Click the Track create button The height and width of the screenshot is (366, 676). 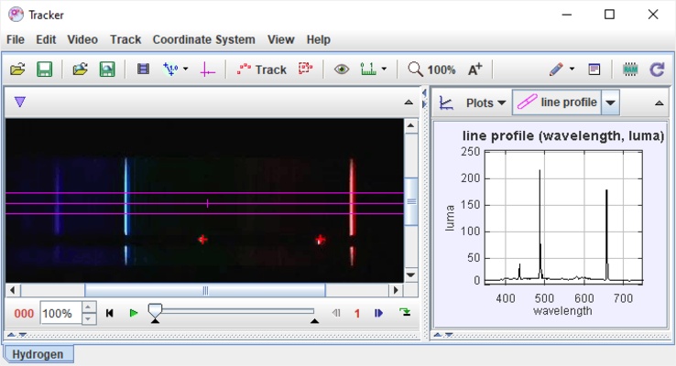(262, 70)
